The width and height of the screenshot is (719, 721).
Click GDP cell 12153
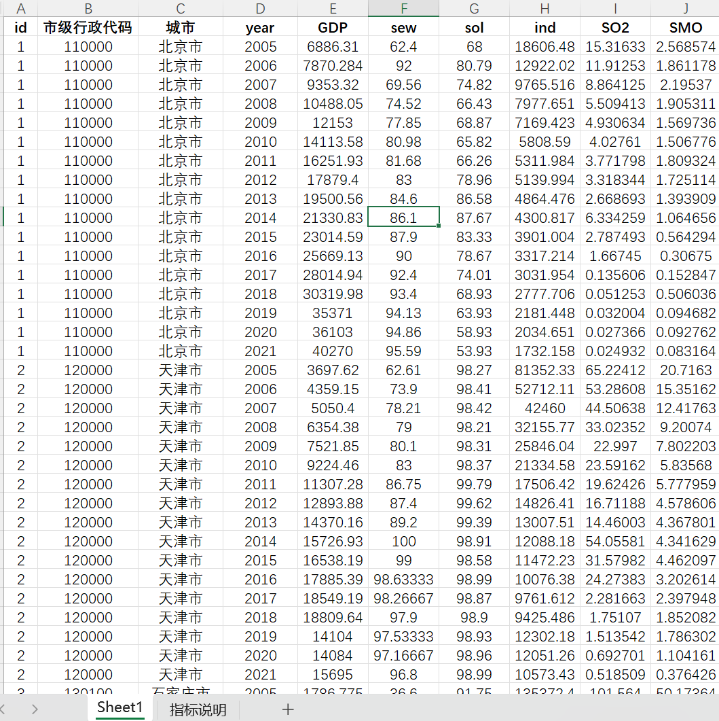333,122
